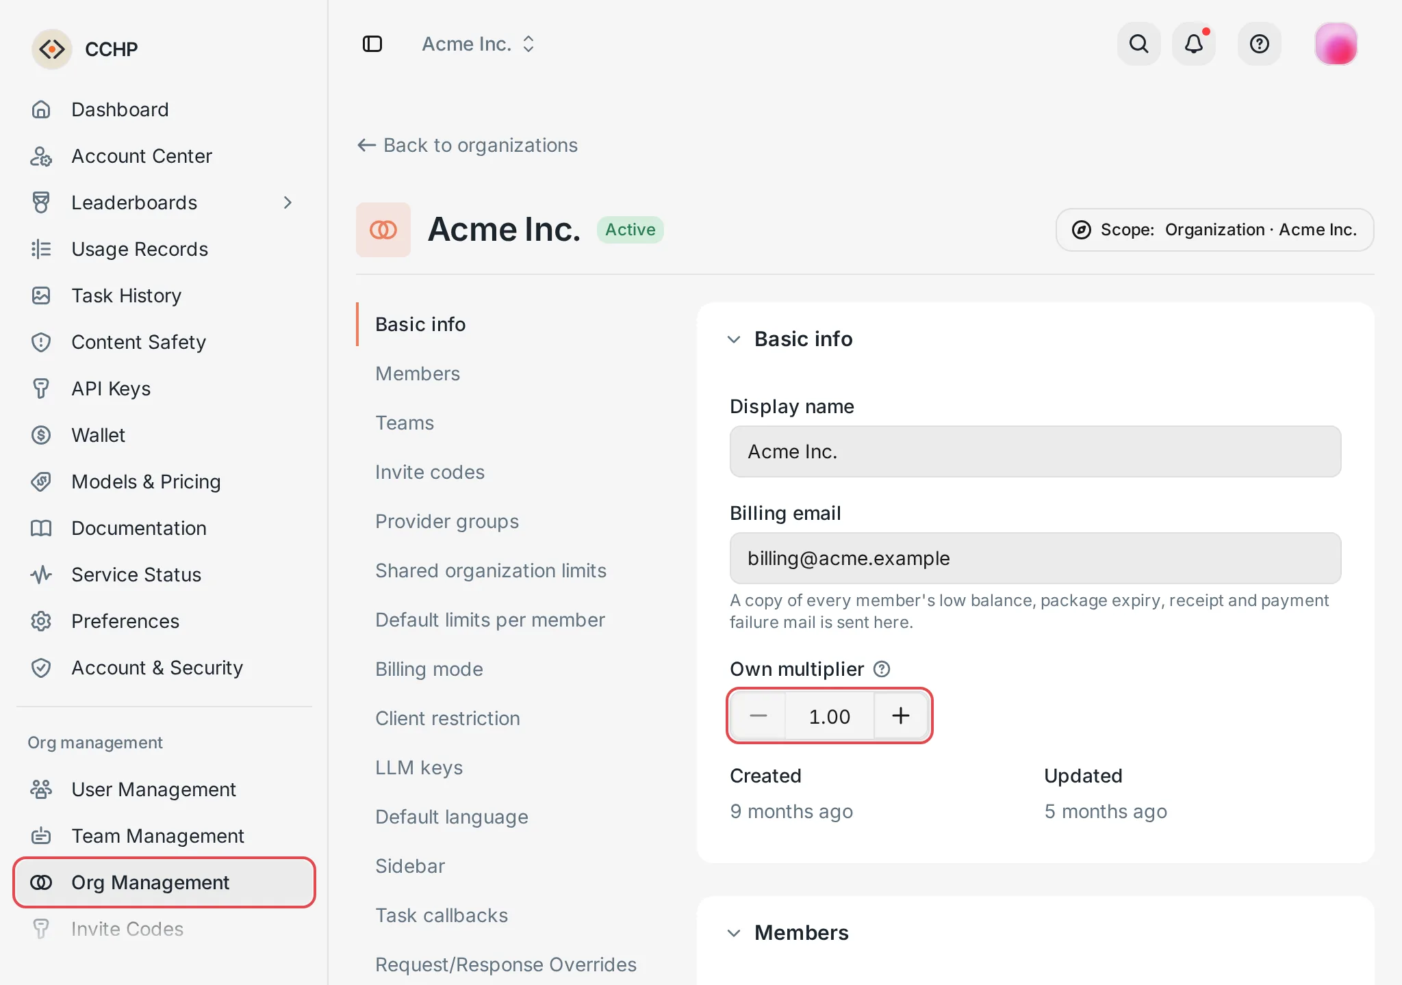The width and height of the screenshot is (1402, 985).
Task: Click the Task History image icon
Action: [x=41, y=295]
